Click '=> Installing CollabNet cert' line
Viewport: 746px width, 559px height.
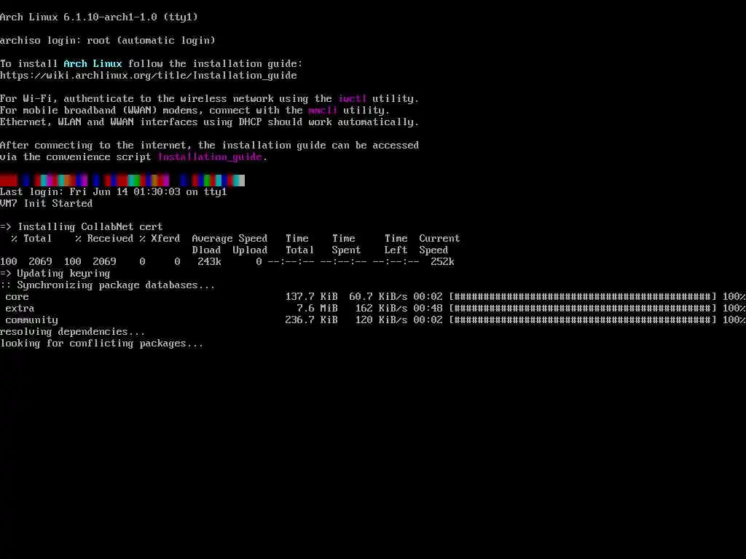[82, 227]
